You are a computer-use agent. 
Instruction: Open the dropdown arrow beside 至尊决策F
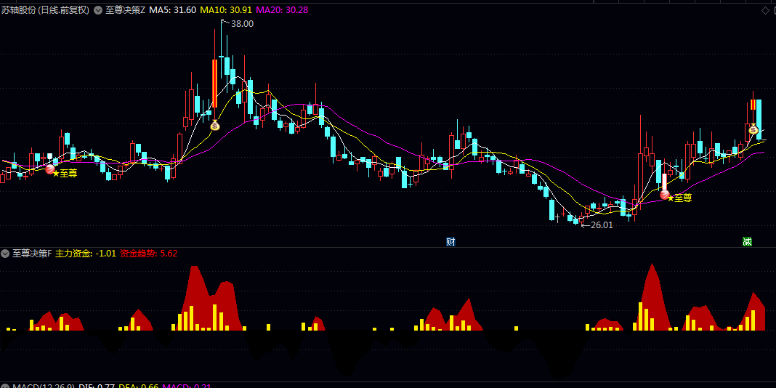(x=5, y=254)
